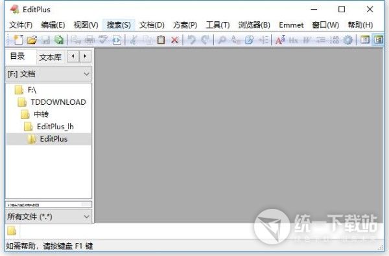Click the green Save All icon
The image size is (389, 256).
coord(59,39)
